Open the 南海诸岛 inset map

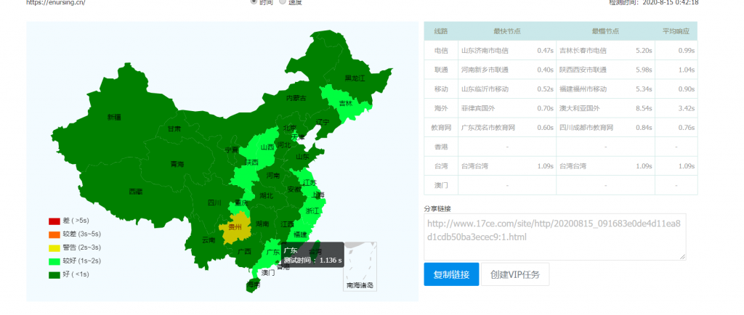pos(360,266)
